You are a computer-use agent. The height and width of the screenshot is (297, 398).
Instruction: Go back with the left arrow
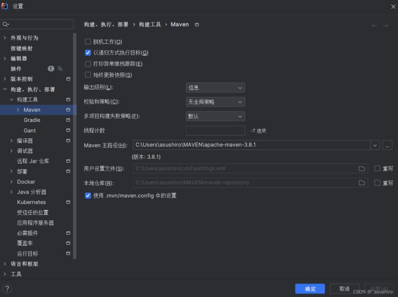375,26
